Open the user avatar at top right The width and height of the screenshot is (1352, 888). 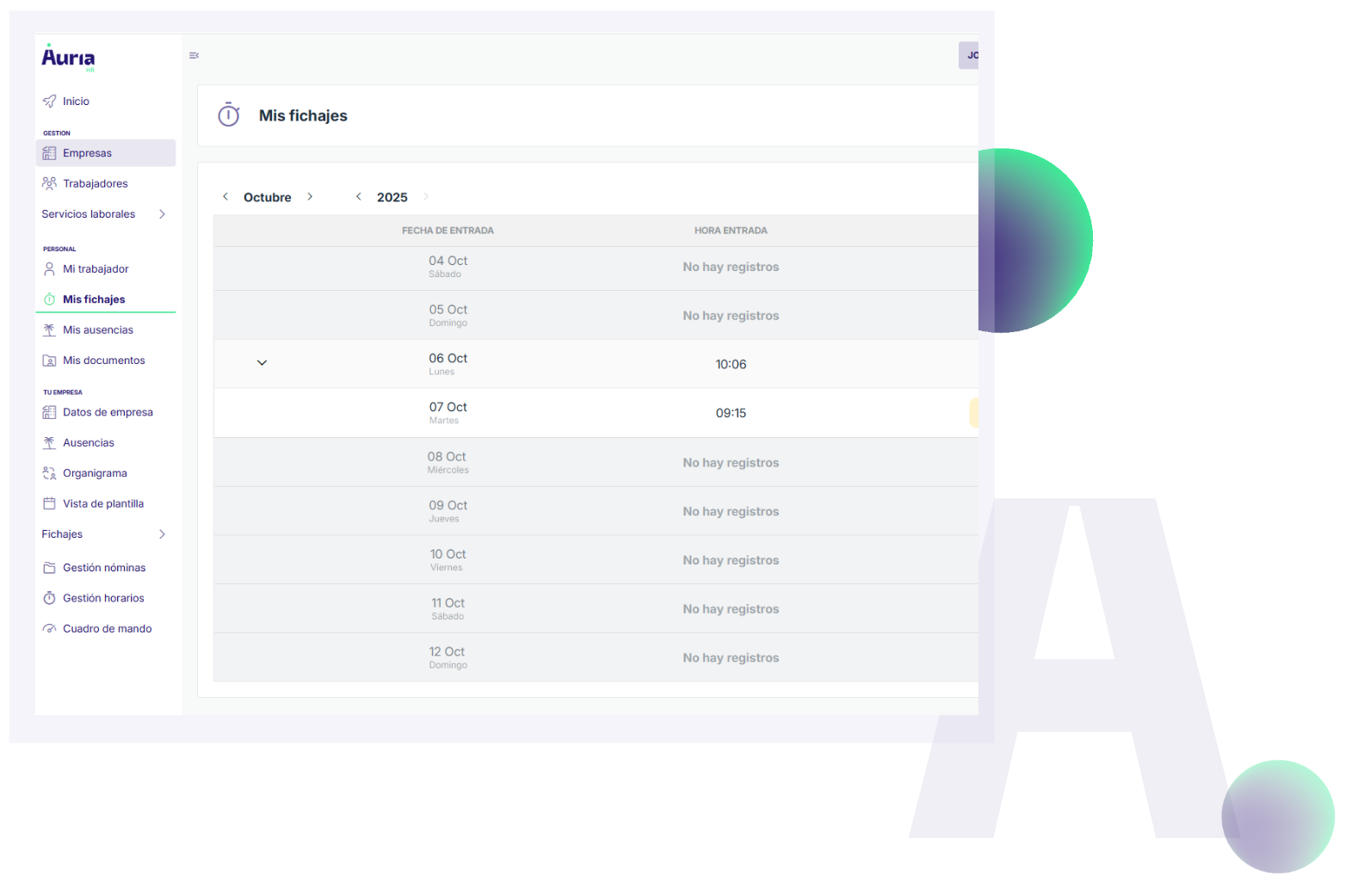[969, 55]
